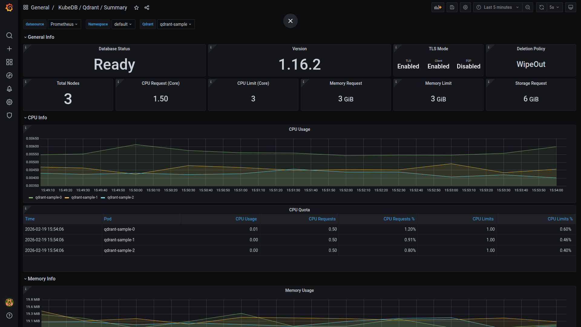Click the info icon on Database Status panel

tap(26, 47)
